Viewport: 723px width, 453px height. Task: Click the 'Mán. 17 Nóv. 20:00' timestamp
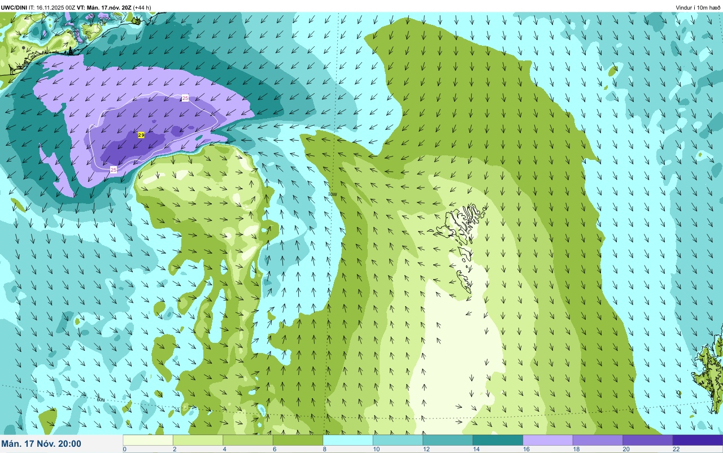point(41,444)
